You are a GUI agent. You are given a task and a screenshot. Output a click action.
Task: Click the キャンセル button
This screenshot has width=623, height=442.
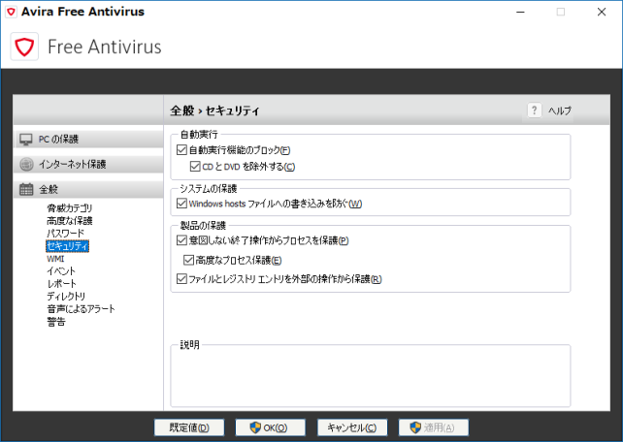click(x=352, y=427)
